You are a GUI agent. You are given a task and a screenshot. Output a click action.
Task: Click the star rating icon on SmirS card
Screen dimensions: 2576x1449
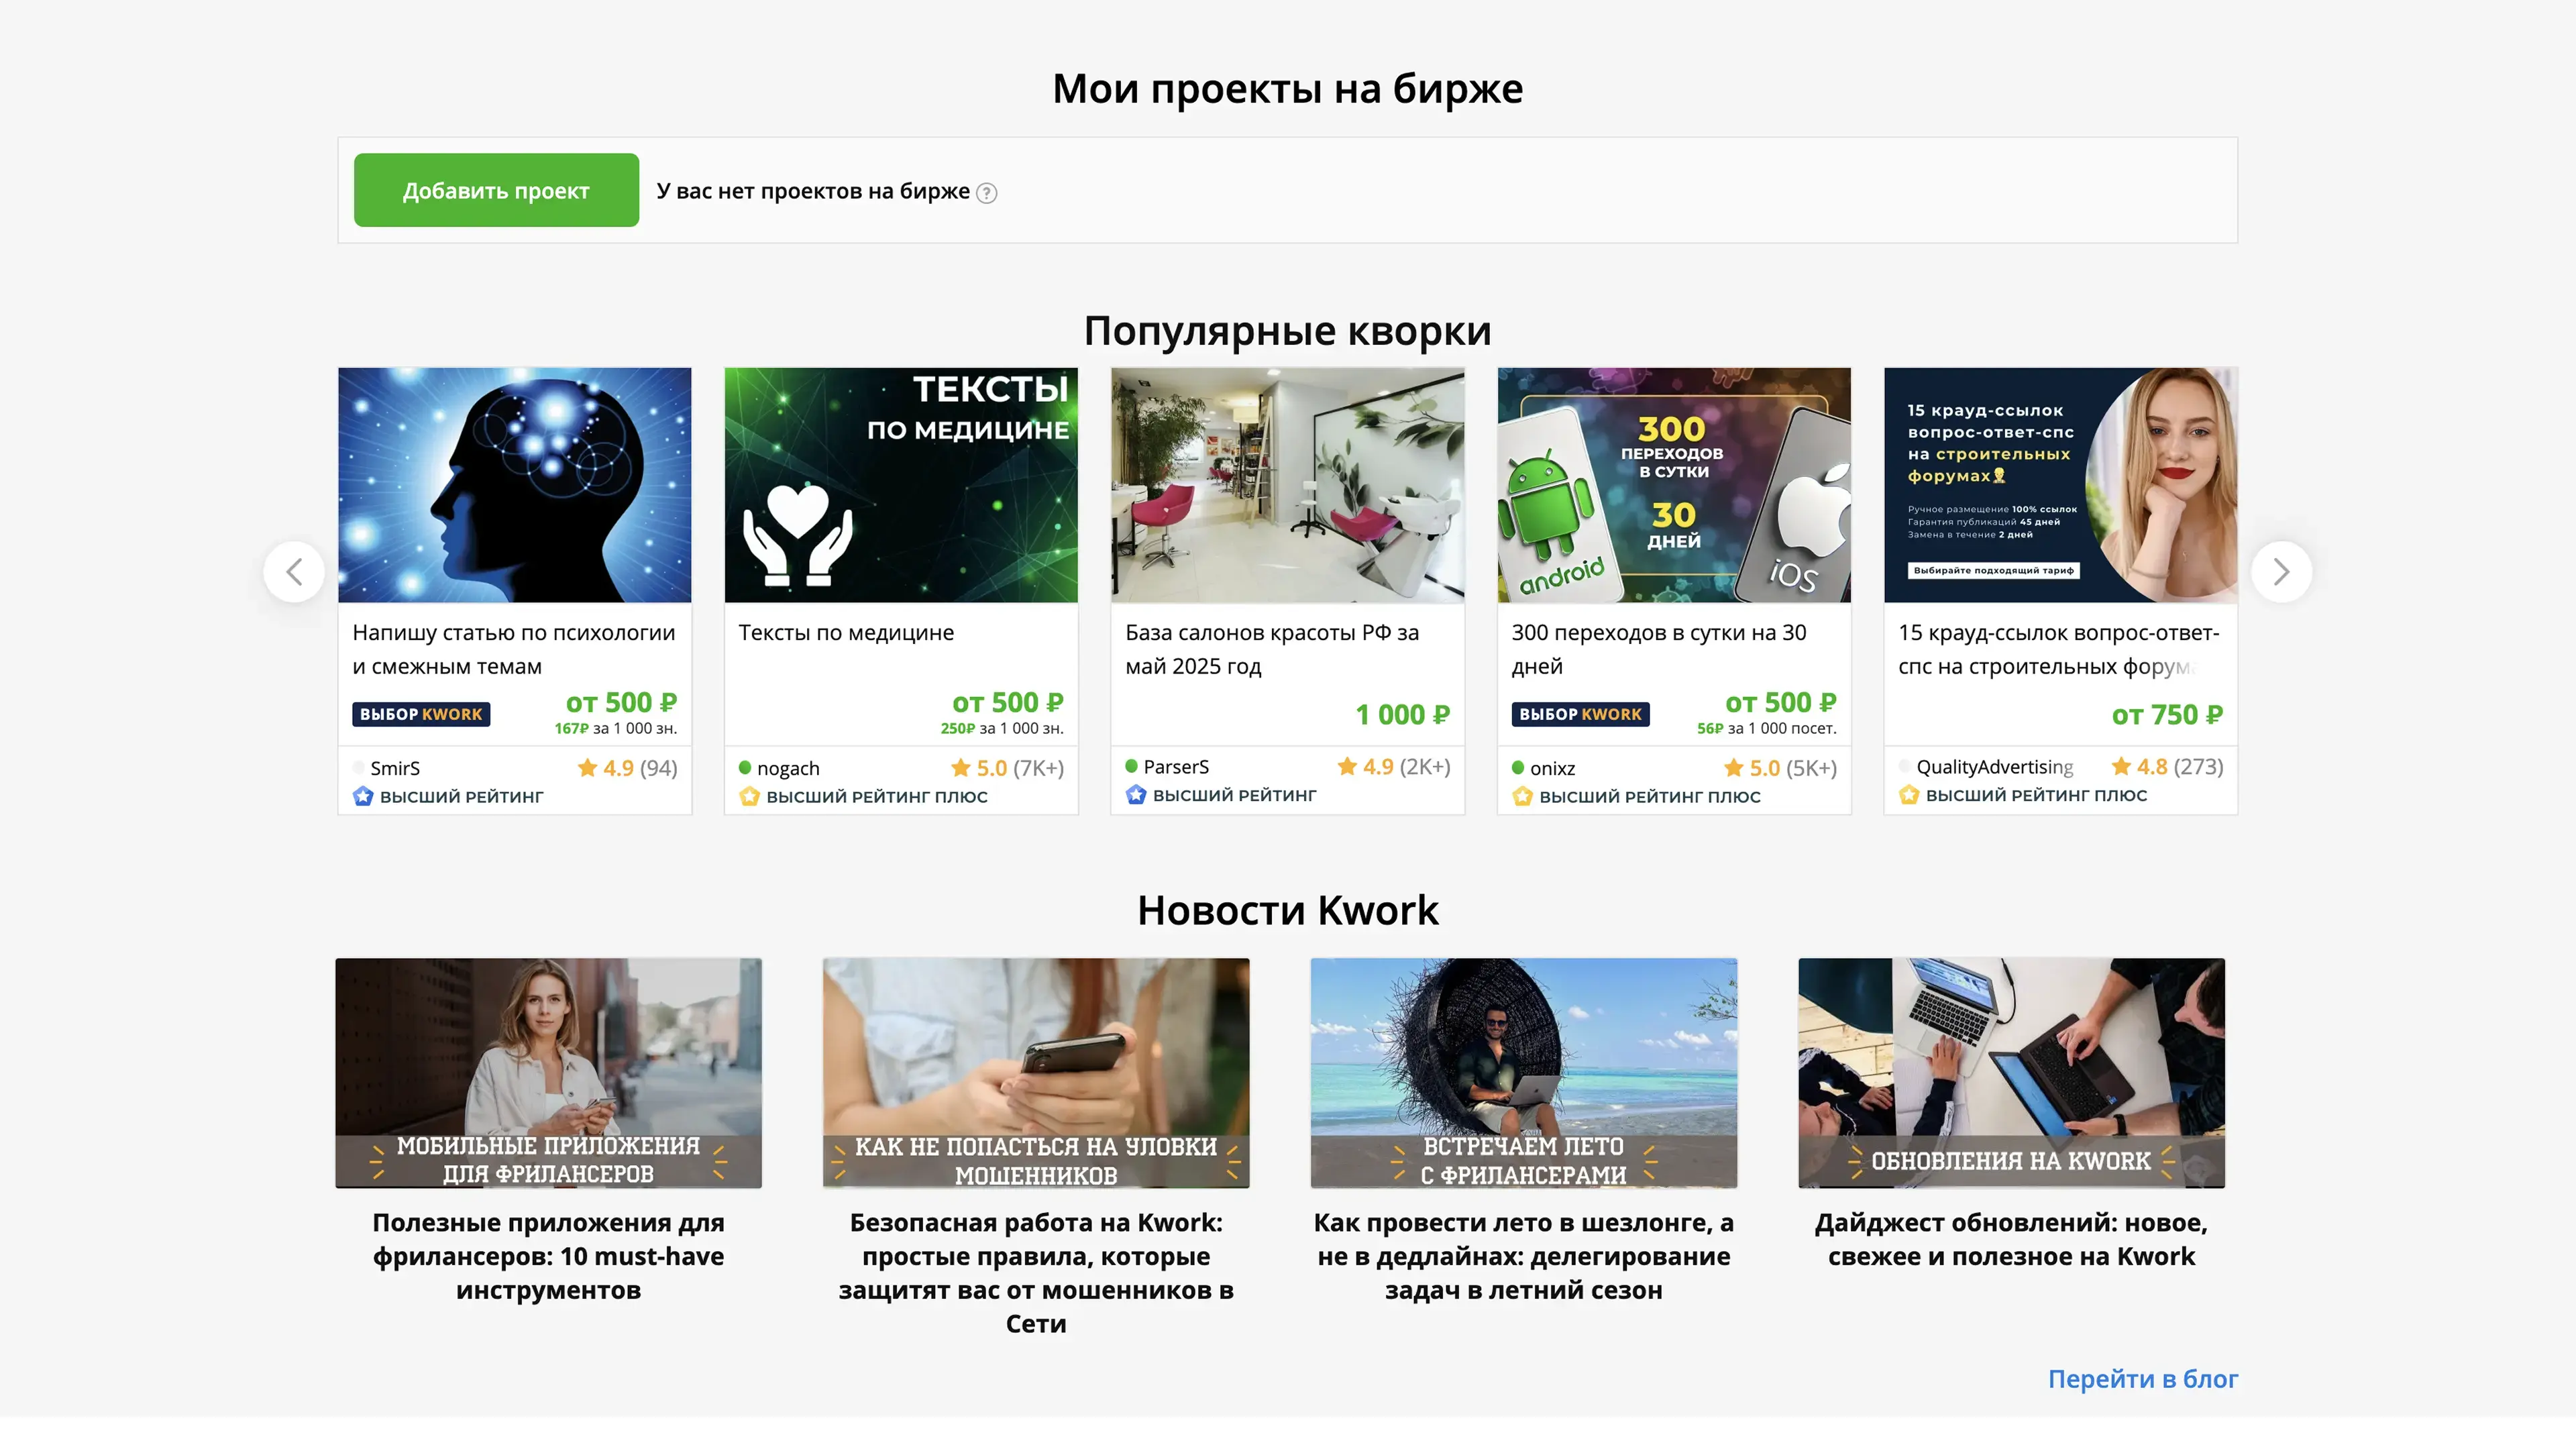click(x=587, y=768)
